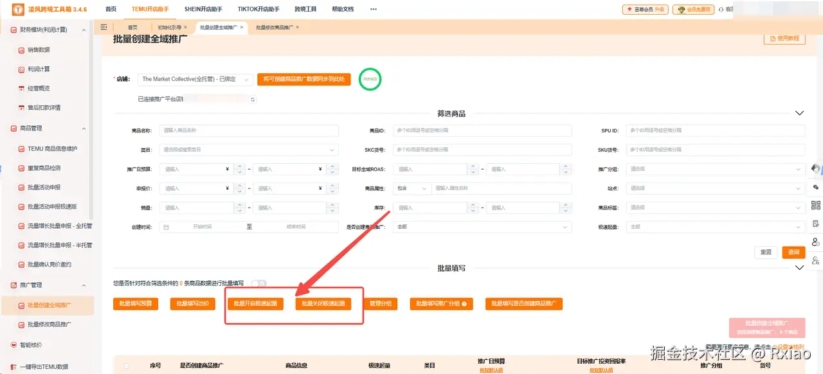Open the 商品标签 dropdown

pos(715,208)
